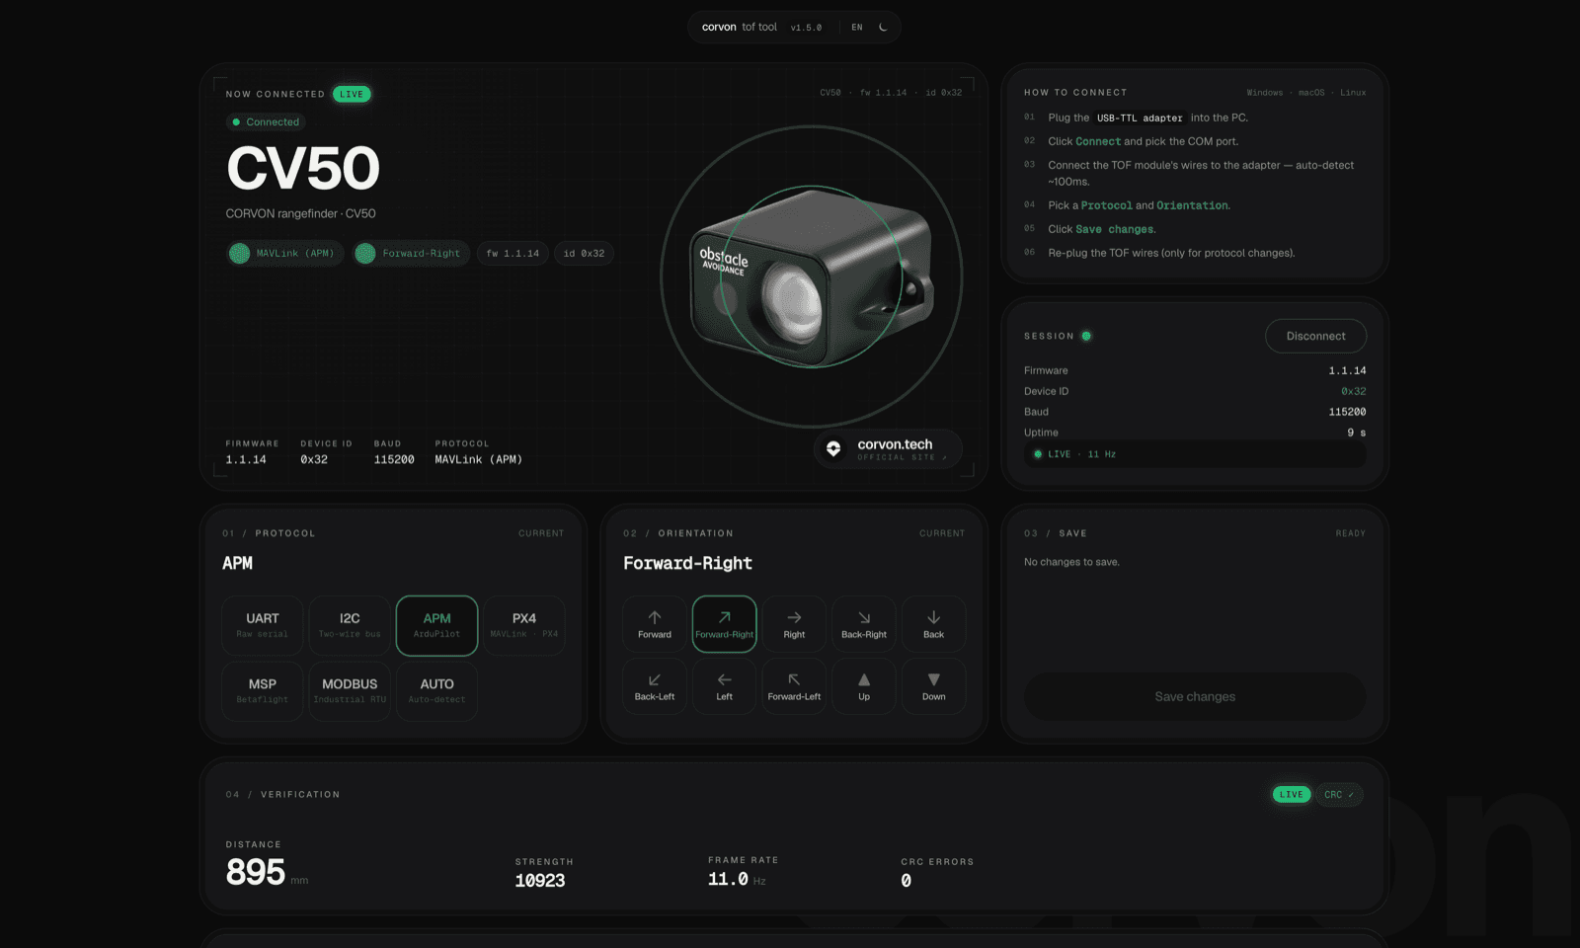Image resolution: width=1580 pixels, height=948 pixels.
Task: Switch language using the EN selector
Action: click(857, 28)
